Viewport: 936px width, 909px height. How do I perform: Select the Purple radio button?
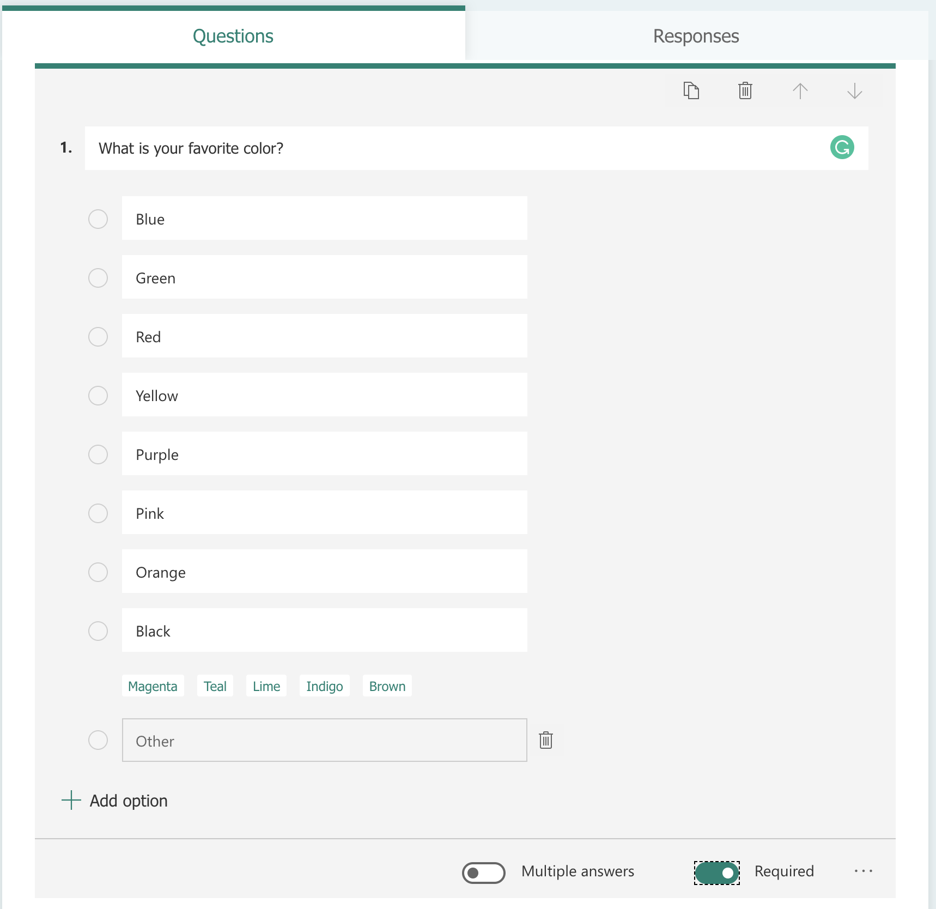(x=98, y=454)
